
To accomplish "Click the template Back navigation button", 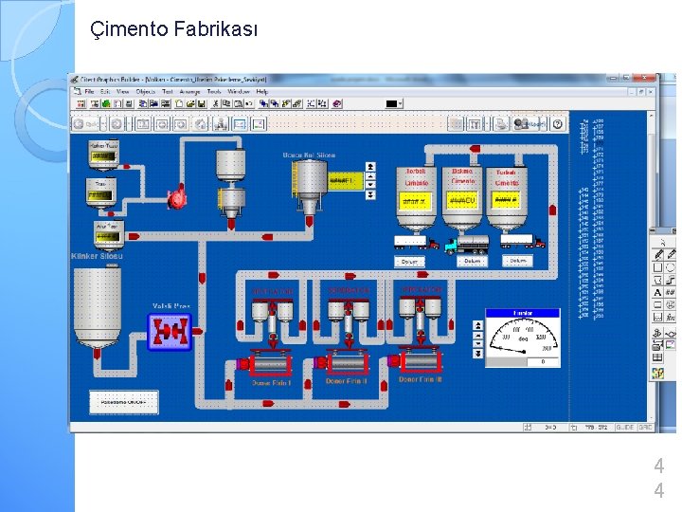I will (85, 124).
